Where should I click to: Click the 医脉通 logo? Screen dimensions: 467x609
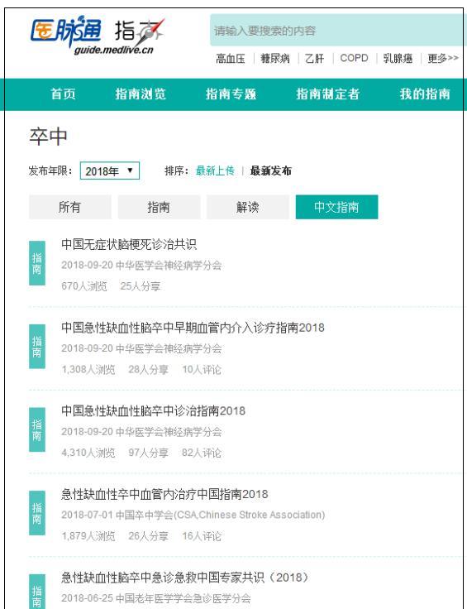coord(66,31)
